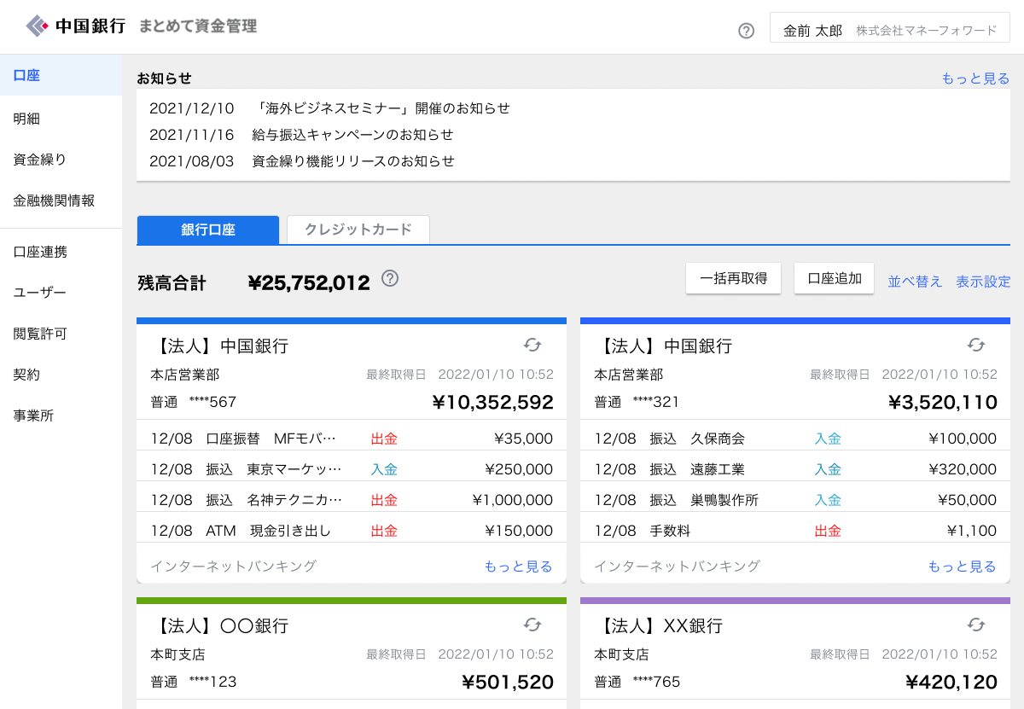Click refresh icon on XX銀行 card
Viewport: 1024px width, 709px height.
(x=976, y=625)
